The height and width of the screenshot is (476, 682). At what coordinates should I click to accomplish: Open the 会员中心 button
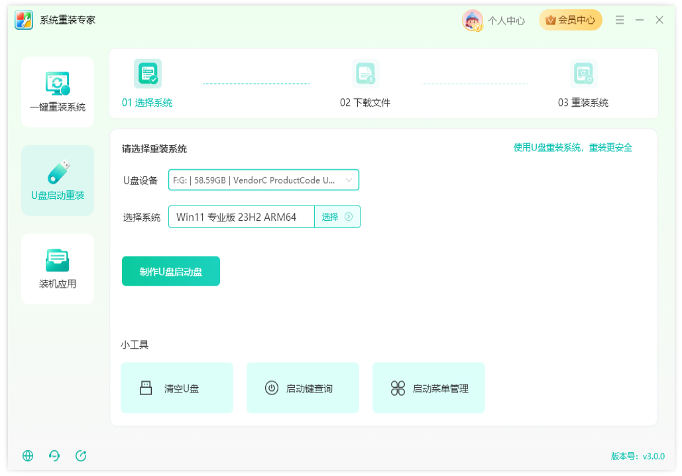(x=571, y=20)
